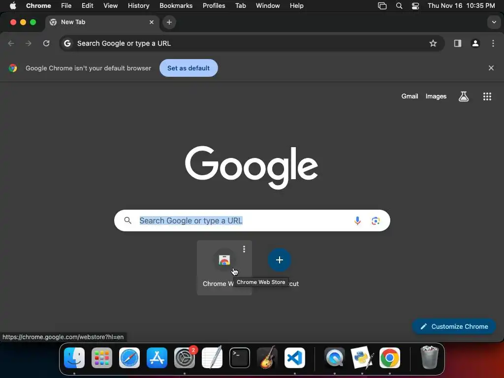Image resolution: width=504 pixels, height=378 pixels.
Task: Open the Search Labs flask icon
Action: tap(463, 96)
